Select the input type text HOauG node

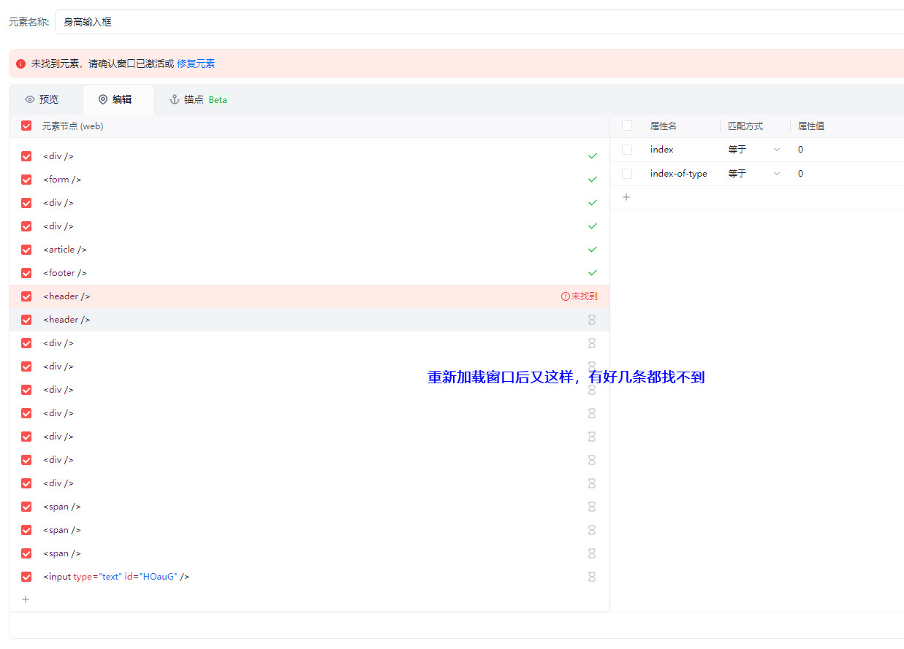pyautogui.click(x=117, y=577)
